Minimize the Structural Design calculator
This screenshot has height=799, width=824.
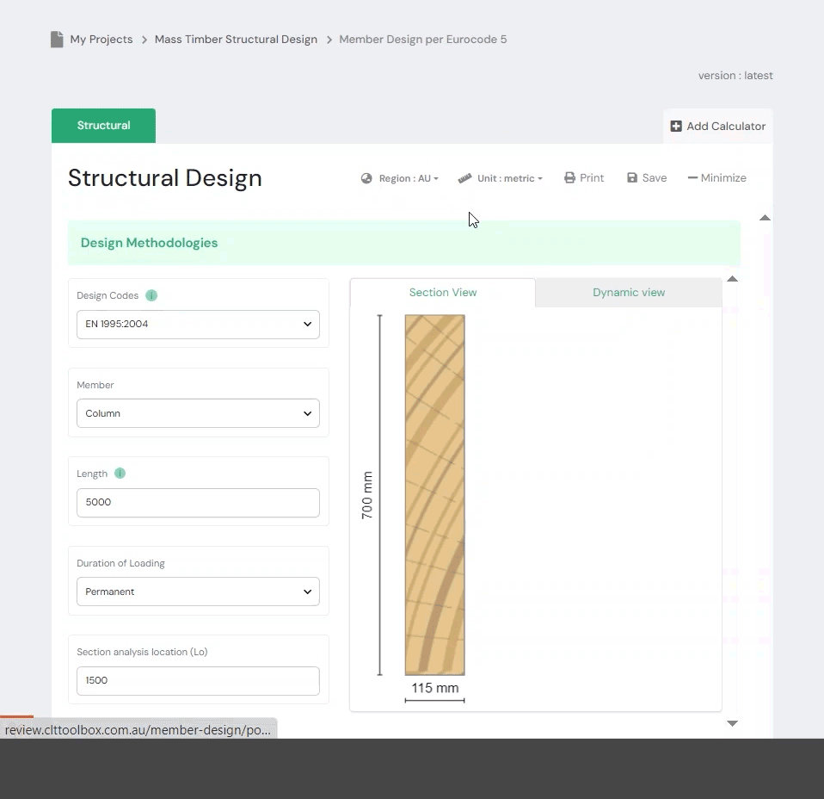[716, 177]
